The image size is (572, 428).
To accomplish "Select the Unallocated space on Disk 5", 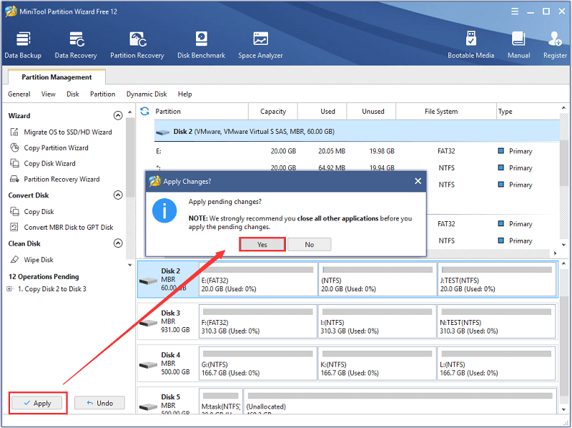I will [x=400, y=401].
